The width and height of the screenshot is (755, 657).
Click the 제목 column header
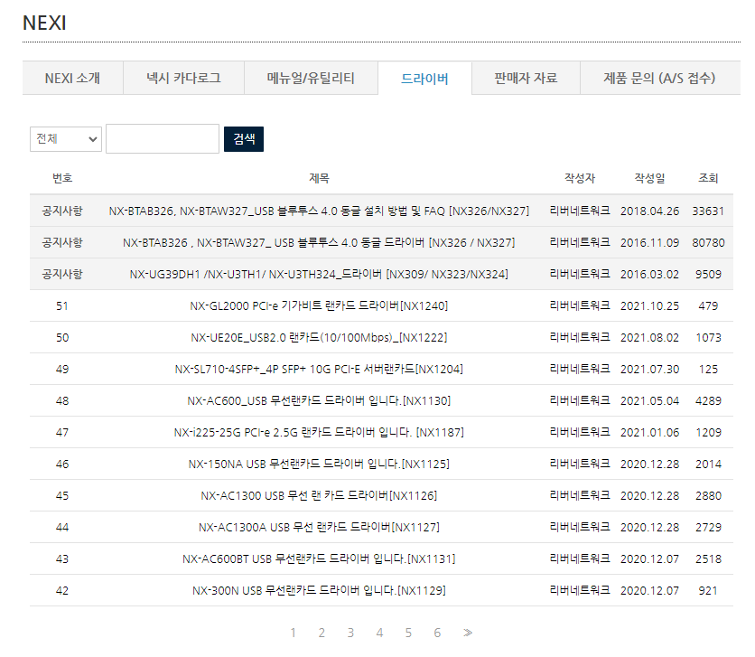319,178
